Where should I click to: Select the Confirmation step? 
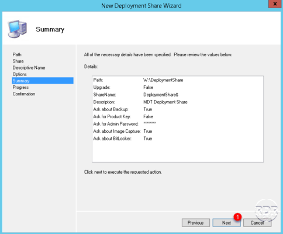pyautogui.click(x=24, y=94)
